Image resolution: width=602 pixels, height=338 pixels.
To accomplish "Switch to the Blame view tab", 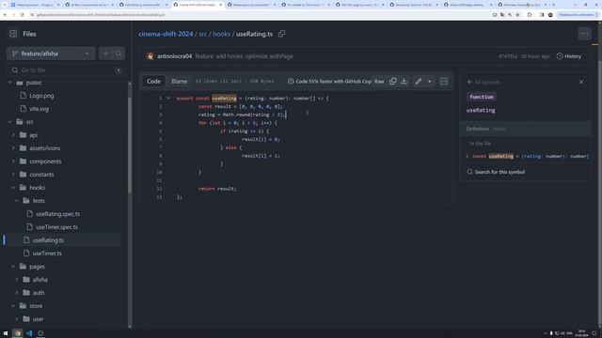I will pyautogui.click(x=180, y=82).
